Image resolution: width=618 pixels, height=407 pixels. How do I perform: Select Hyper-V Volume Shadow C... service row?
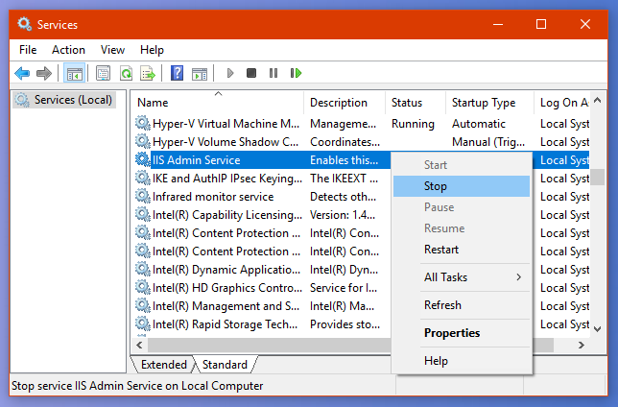[x=362, y=141]
